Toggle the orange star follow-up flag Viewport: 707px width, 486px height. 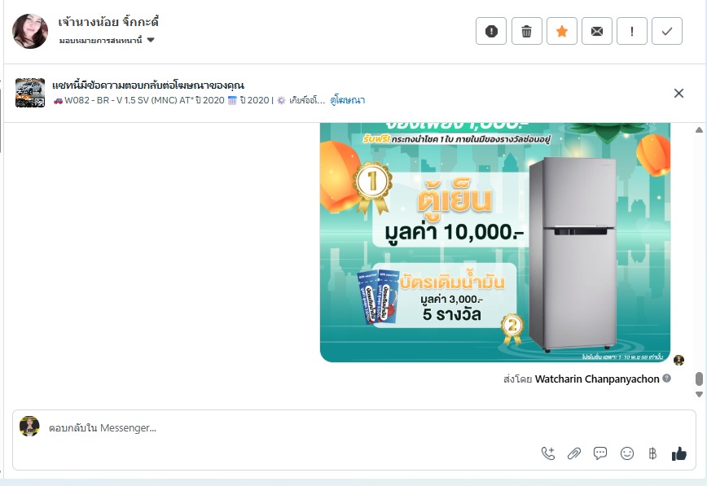[x=562, y=31]
